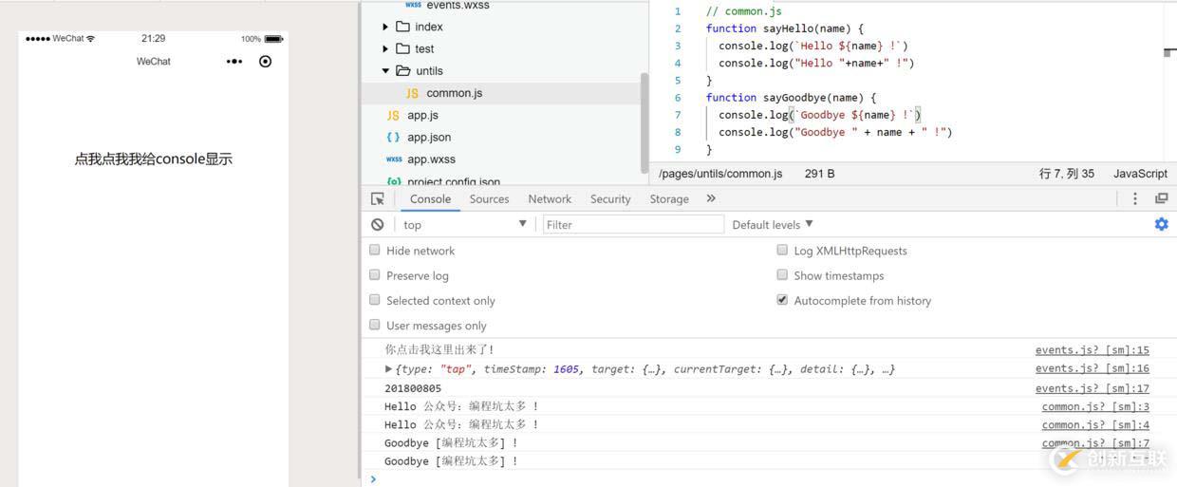The height and width of the screenshot is (487, 1177).
Task: Click the console Filter input field
Action: pos(633,225)
